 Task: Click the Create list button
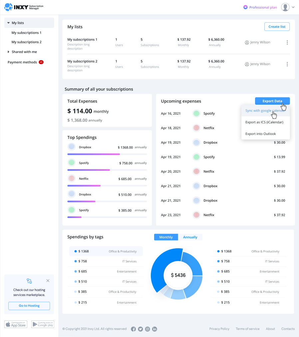277,27
